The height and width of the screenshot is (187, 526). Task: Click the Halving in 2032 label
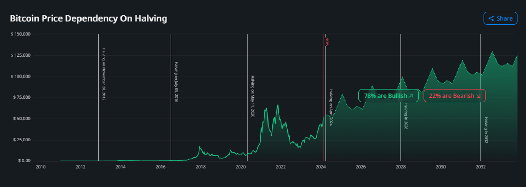[486, 130]
